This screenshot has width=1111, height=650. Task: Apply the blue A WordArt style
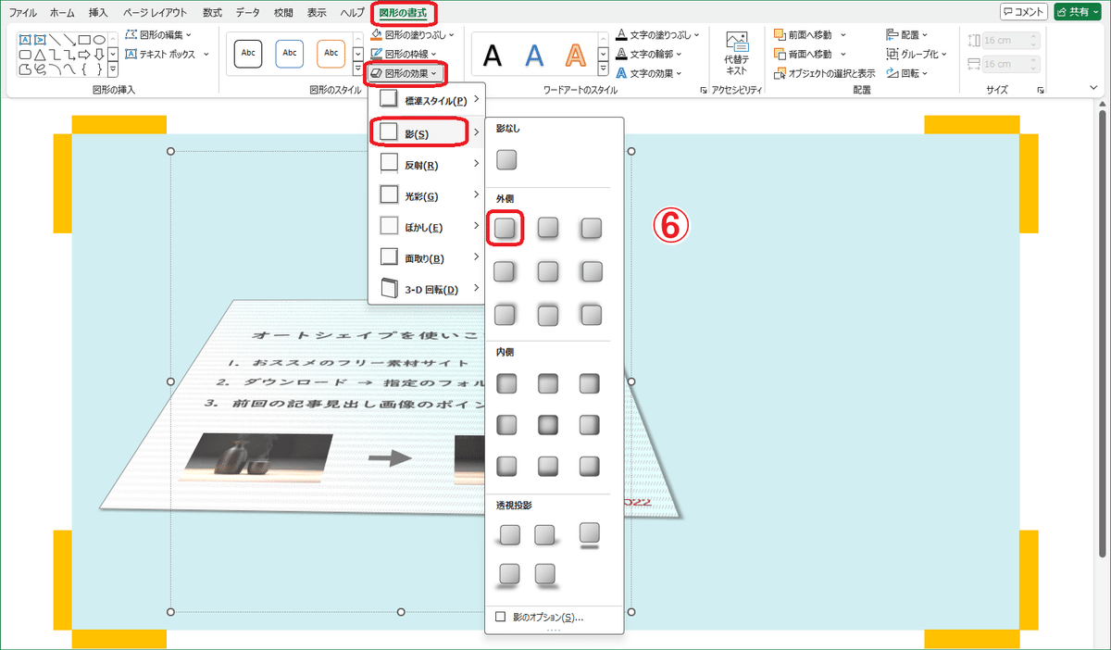534,56
